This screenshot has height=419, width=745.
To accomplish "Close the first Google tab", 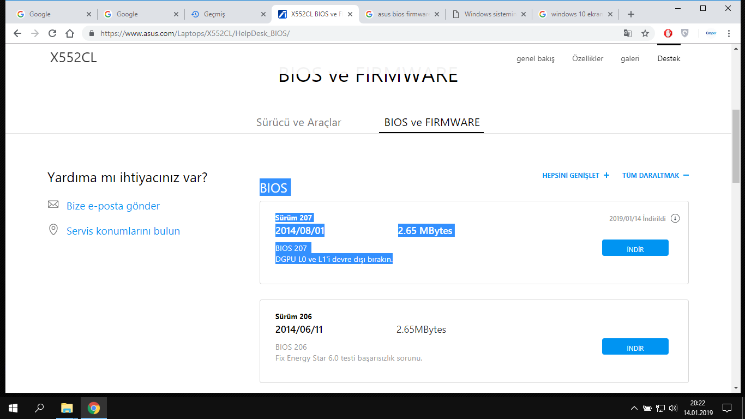I will pyautogui.click(x=89, y=14).
